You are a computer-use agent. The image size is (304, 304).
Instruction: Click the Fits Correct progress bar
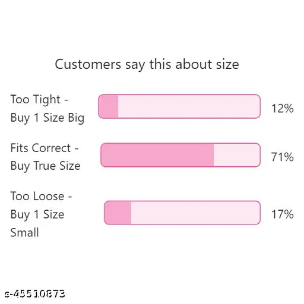[180, 155]
